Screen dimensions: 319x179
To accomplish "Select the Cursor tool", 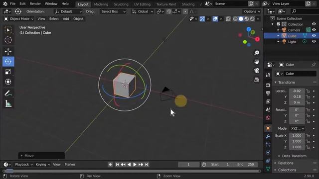I will coord(8,40).
